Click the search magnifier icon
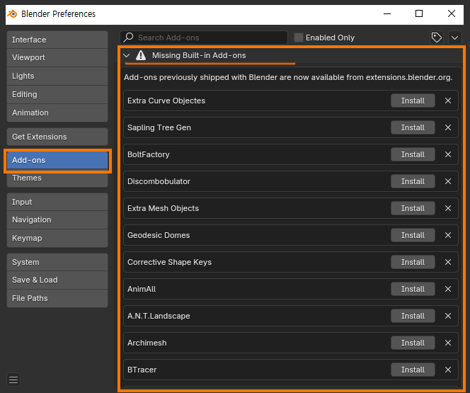Screen dimensions: 470x393 click(x=129, y=38)
